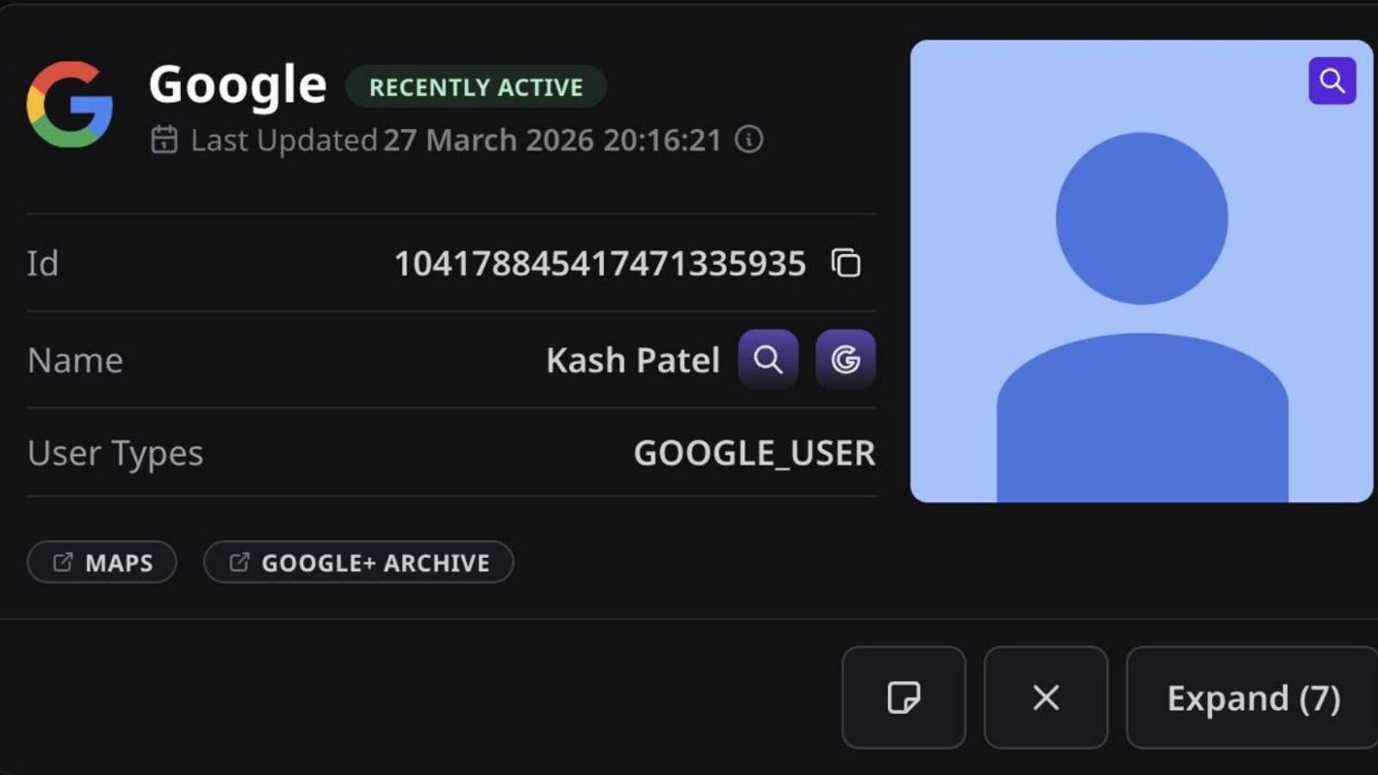Open search for name Kash Patel
Viewport: 1378px width, 775px height.
(x=767, y=359)
